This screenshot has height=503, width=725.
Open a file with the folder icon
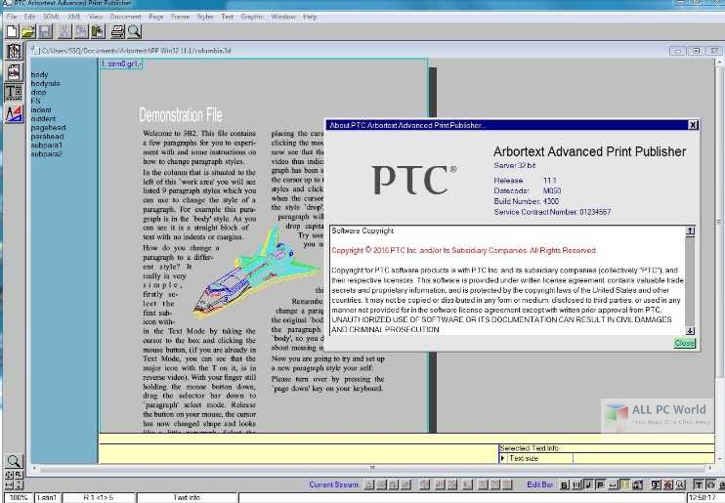[28, 31]
